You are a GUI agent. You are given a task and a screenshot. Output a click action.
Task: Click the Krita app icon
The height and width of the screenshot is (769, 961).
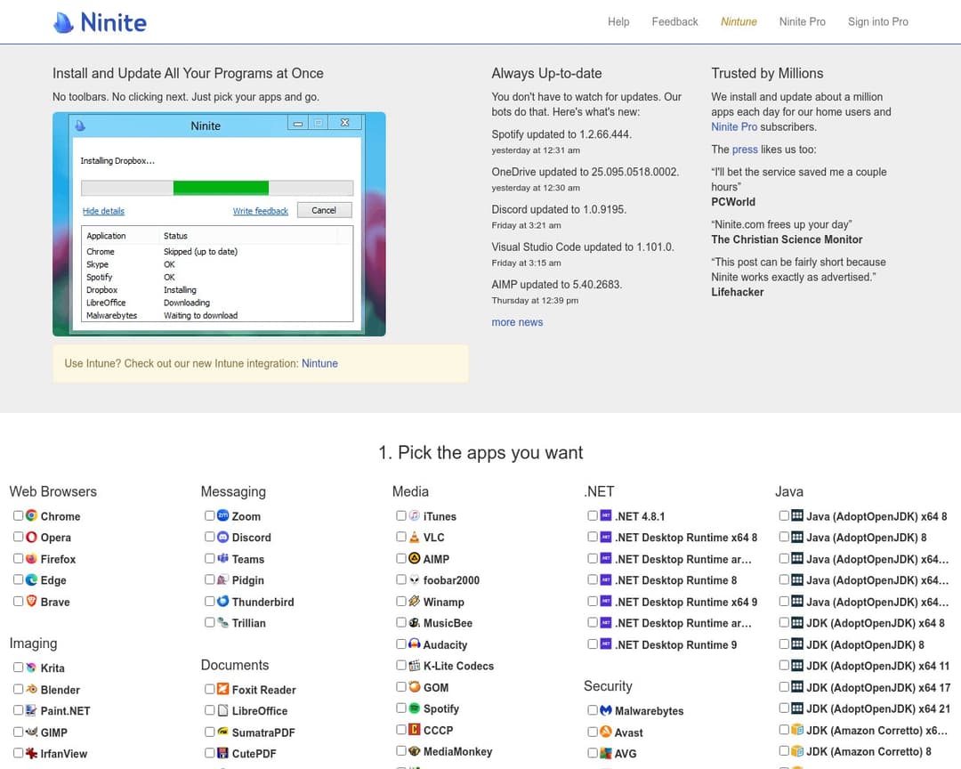(31, 668)
